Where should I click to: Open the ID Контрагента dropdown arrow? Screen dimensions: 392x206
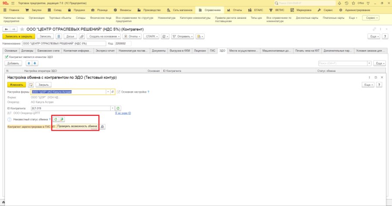(112, 108)
